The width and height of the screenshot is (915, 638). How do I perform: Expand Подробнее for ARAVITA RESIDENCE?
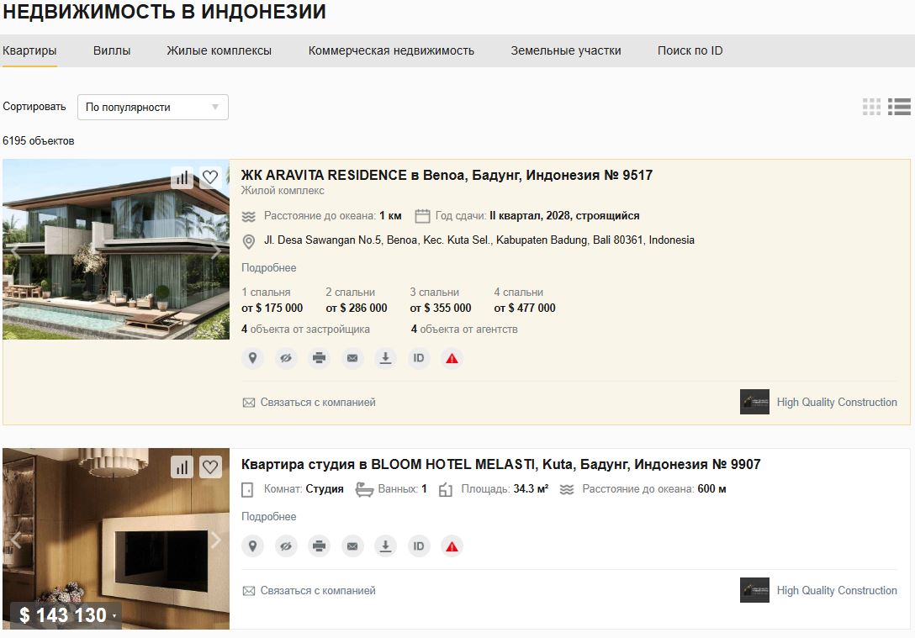[x=269, y=267]
